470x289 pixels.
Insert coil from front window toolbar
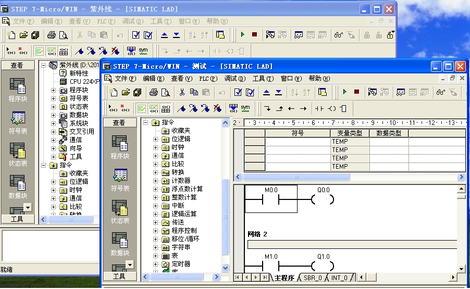pos(332,108)
